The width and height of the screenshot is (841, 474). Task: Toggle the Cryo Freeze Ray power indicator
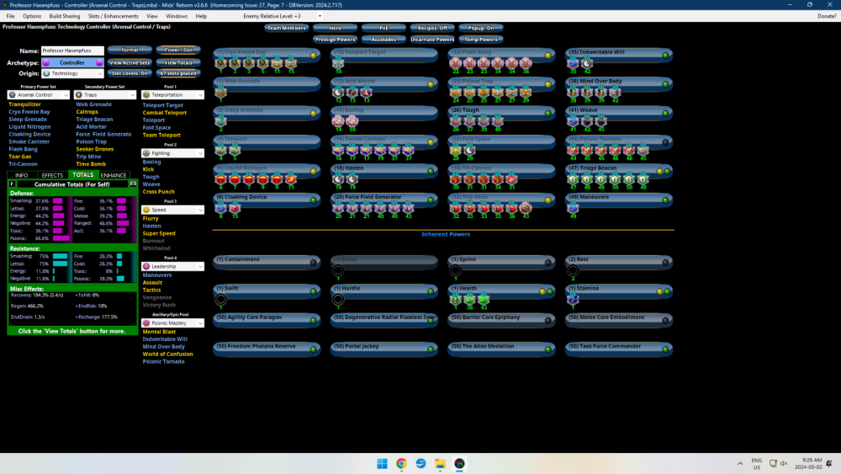pos(314,56)
